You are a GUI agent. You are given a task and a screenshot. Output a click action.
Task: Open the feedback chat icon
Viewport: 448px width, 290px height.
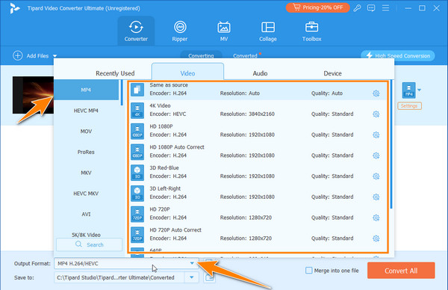371,8
